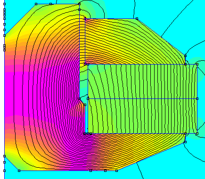
Task: Click the bottom edge node where the lower-right chamfer starts
Action: pyautogui.click(x=116, y=171)
